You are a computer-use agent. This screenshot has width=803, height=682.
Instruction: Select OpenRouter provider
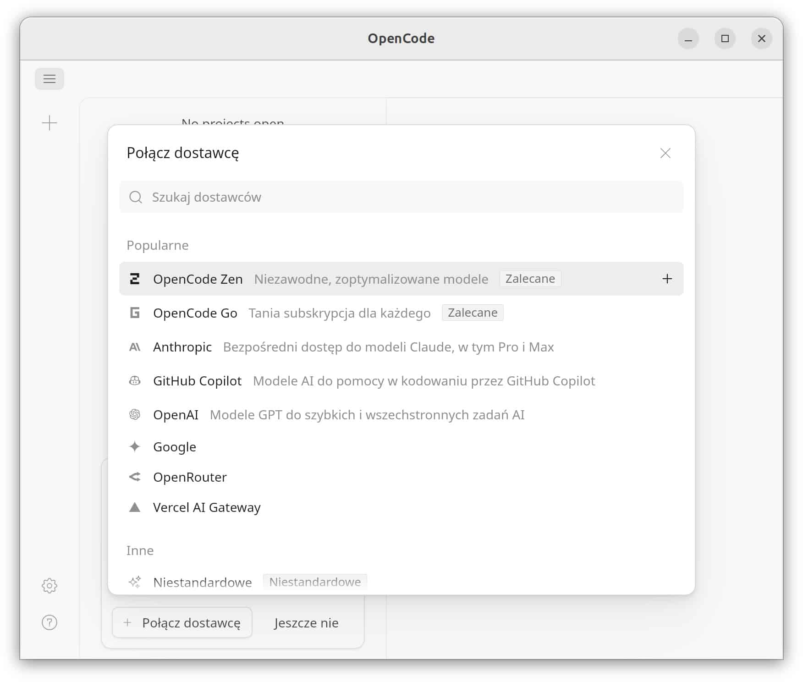pyautogui.click(x=401, y=477)
